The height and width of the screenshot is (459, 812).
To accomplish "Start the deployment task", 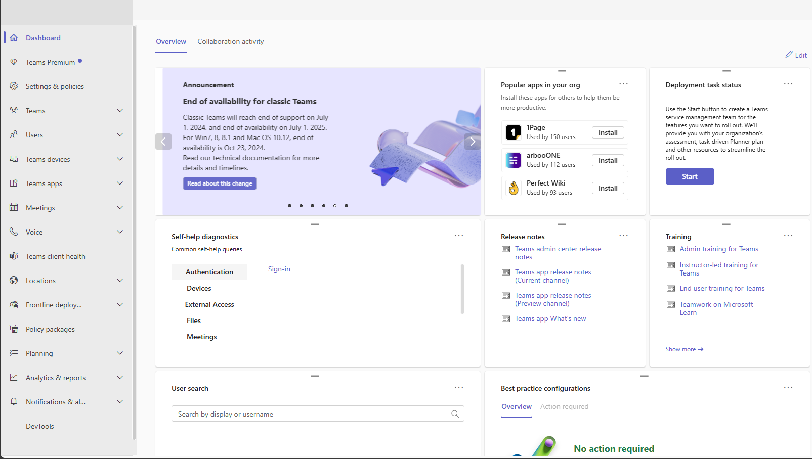I will click(690, 176).
